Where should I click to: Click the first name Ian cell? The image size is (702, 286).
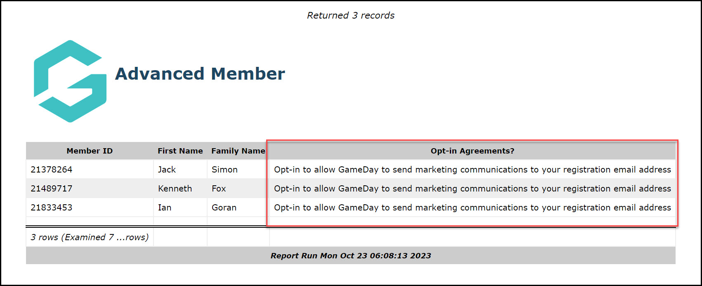coord(180,208)
